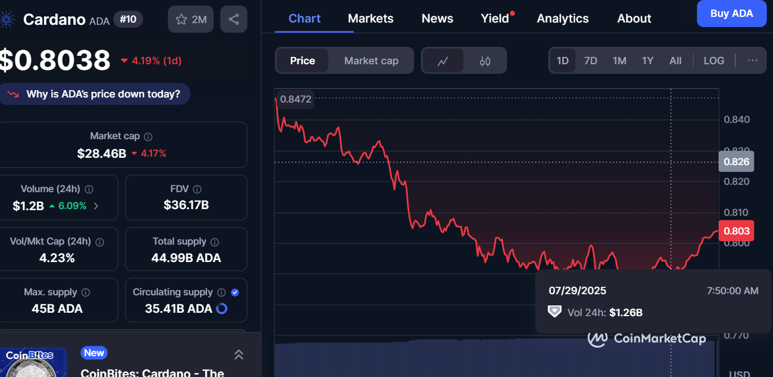Click the CoinBites thumbnail image
The width and height of the screenshot is (773, 377).
(33, 362)
